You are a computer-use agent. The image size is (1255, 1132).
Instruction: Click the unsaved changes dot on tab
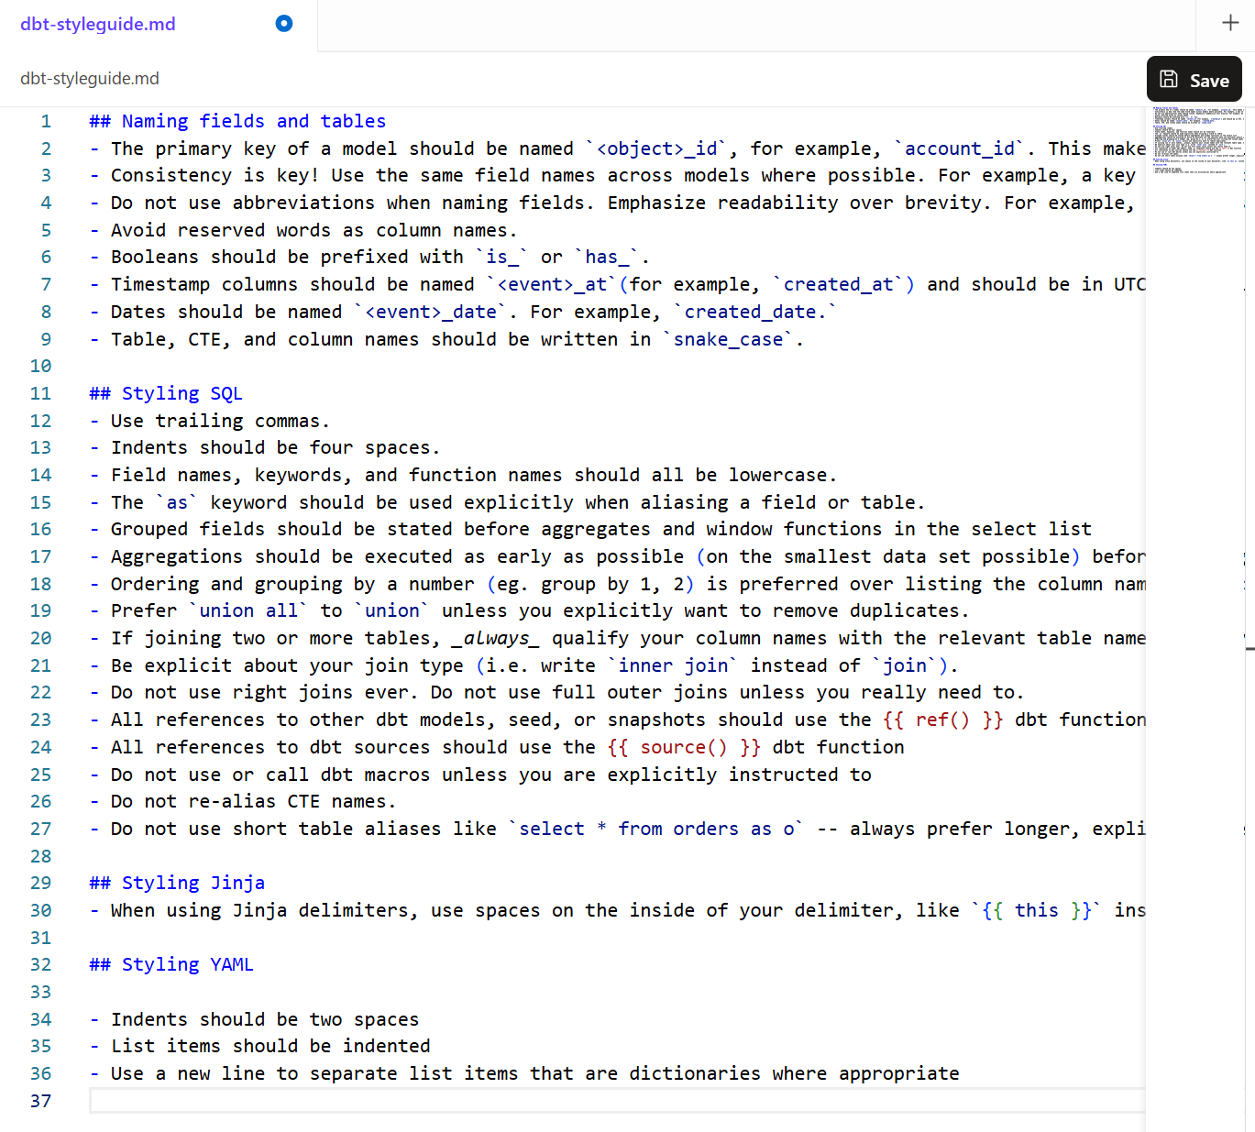point(284,24)
